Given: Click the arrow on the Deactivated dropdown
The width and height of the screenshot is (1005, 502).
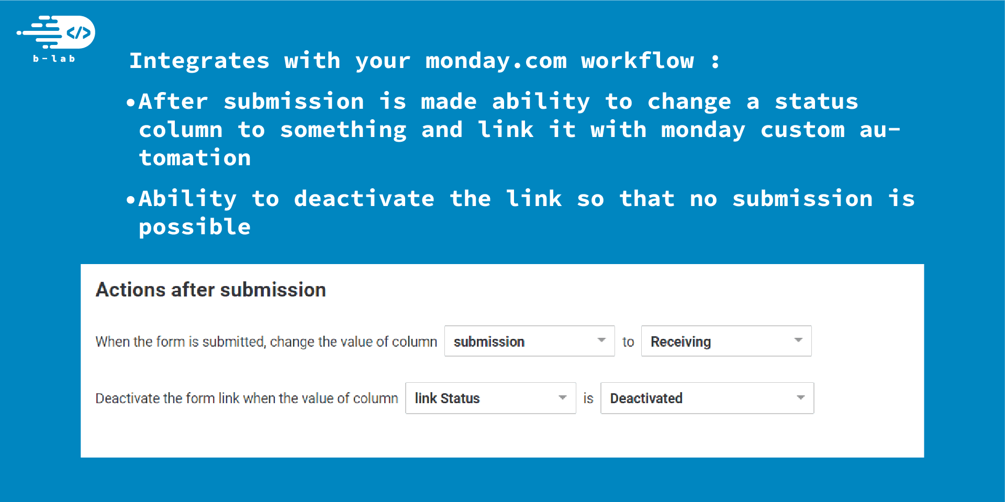Looking at the screenshot, I should [801, 397].
